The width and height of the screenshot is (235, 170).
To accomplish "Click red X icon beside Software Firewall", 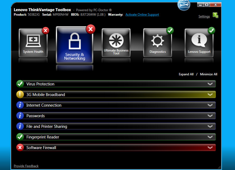I will pos(20,147).
